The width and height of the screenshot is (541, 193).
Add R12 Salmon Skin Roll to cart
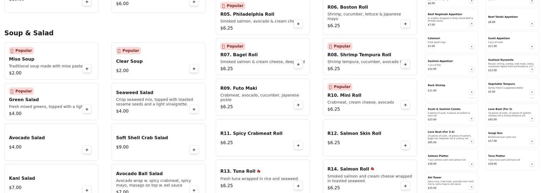405,146
